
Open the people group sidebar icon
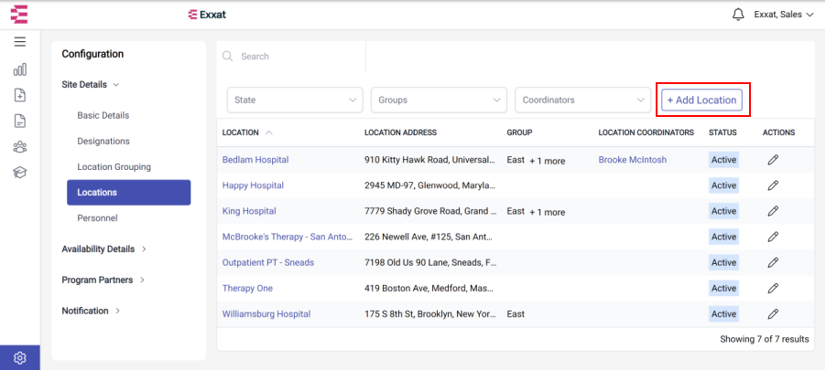coord(20,147)
